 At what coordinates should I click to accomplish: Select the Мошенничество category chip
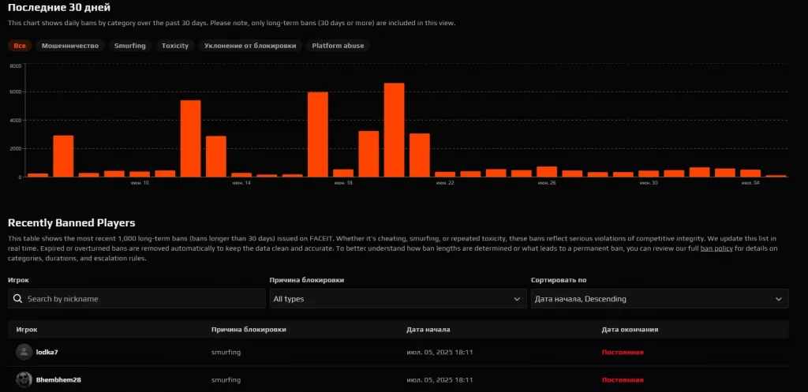(70, 46)
